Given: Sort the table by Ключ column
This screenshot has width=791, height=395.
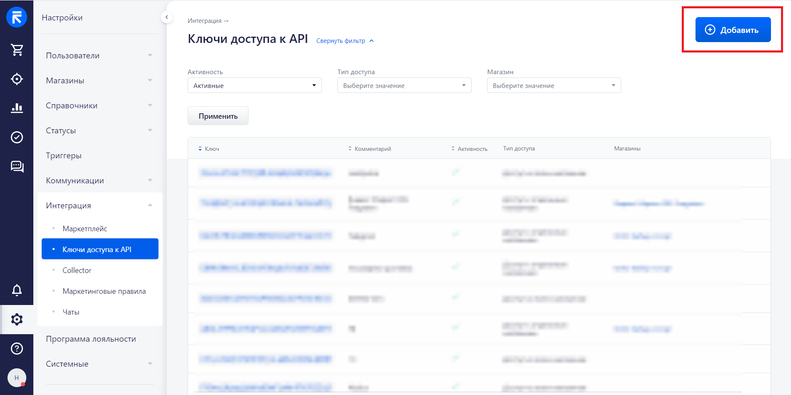Looking at the screenshot, I should [209, 149].
